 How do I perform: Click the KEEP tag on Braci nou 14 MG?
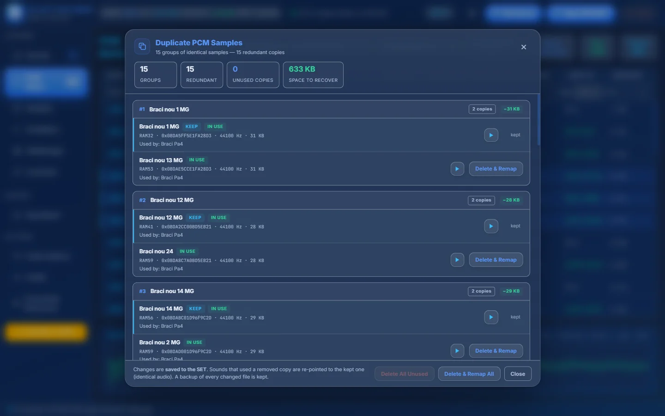(x=195, y=309)
